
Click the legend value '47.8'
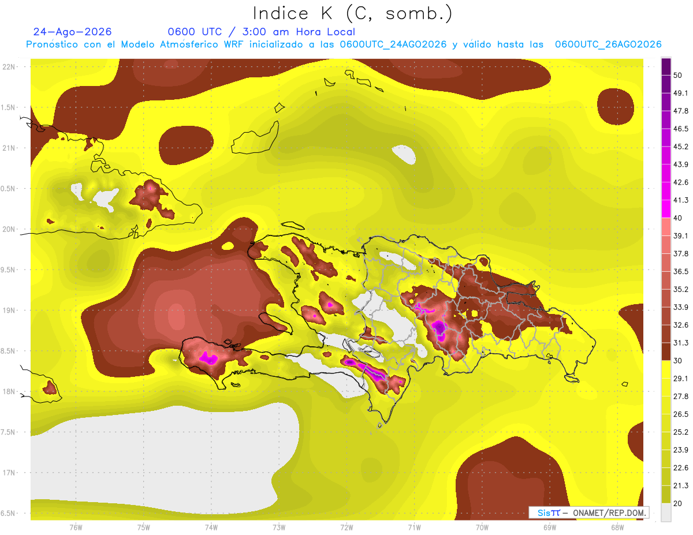click(681, 111)
